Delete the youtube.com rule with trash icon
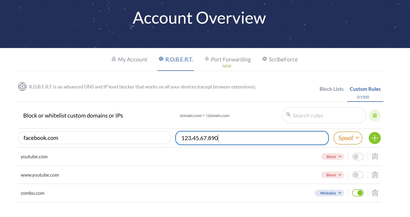Image resolution: width=410 pixels, height=217 pixels. point(375,157)
